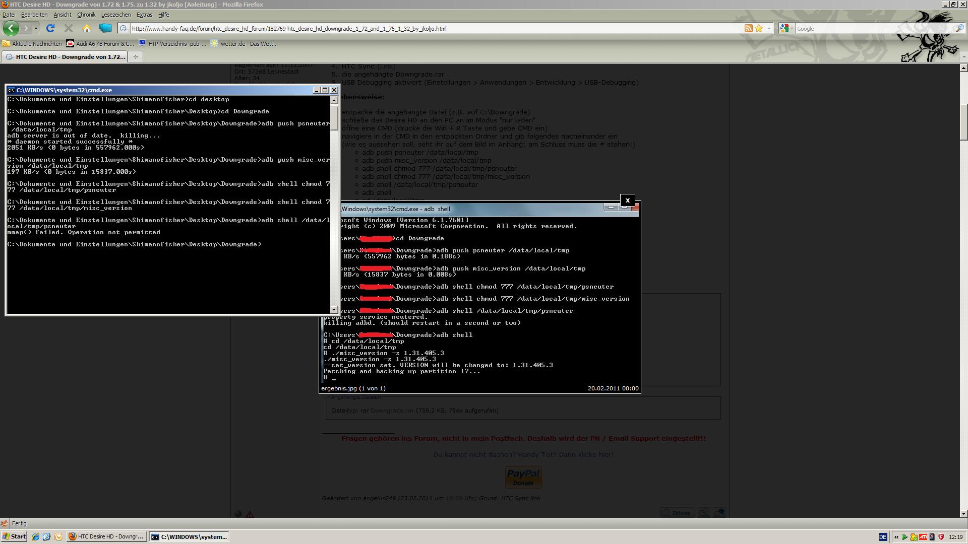This screenshot has height=544, width=968.
Task: Click the 12:19 system clock
Action: tap(955, 537)
